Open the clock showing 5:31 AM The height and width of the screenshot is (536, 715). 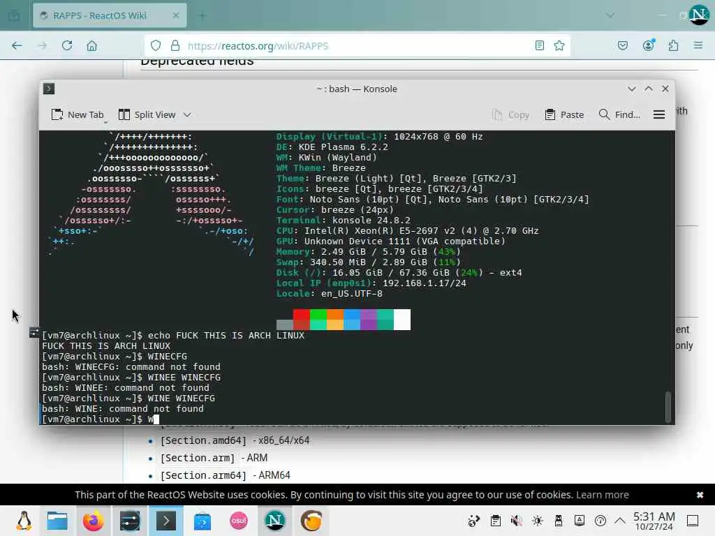pos(654,521)
